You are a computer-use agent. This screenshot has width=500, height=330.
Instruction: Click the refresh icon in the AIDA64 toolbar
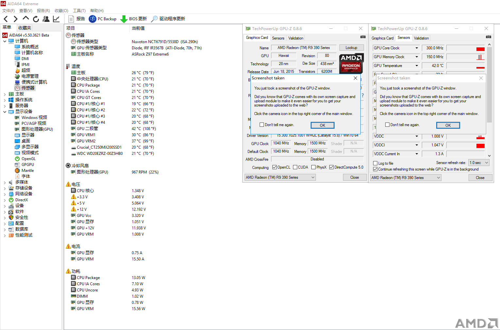point(36,19)
